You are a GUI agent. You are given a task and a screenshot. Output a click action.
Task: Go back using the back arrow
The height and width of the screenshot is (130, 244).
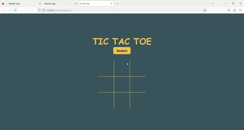(4, 10)
